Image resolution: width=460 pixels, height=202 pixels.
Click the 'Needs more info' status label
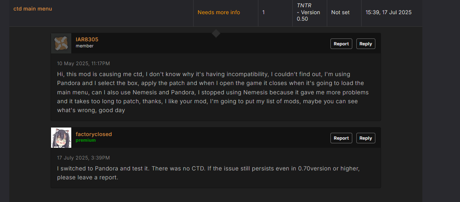219,13
